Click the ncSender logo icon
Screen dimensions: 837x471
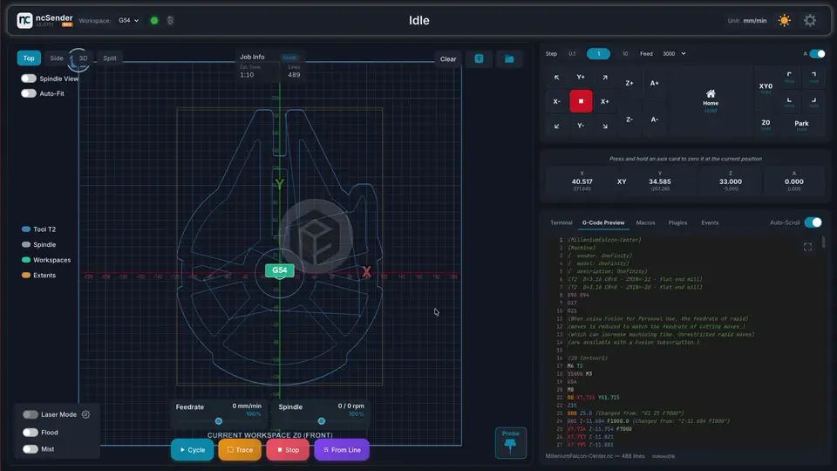point(24,20)
